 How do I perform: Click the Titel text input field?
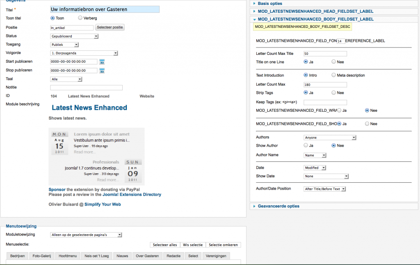coord(104,9)
